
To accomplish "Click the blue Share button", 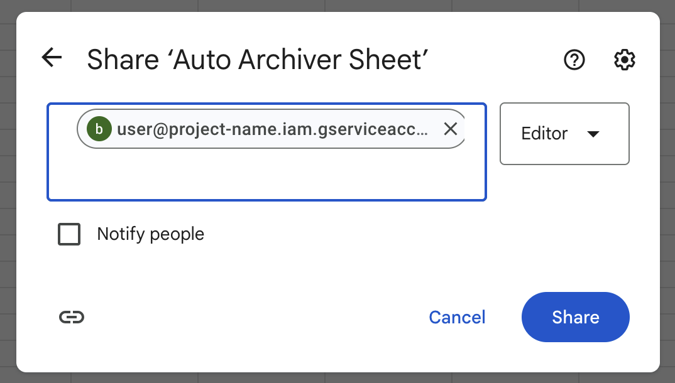I will [576, 317].
